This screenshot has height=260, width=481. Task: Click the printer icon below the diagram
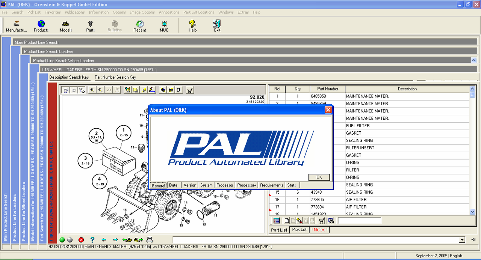click(x=150, y=240)
